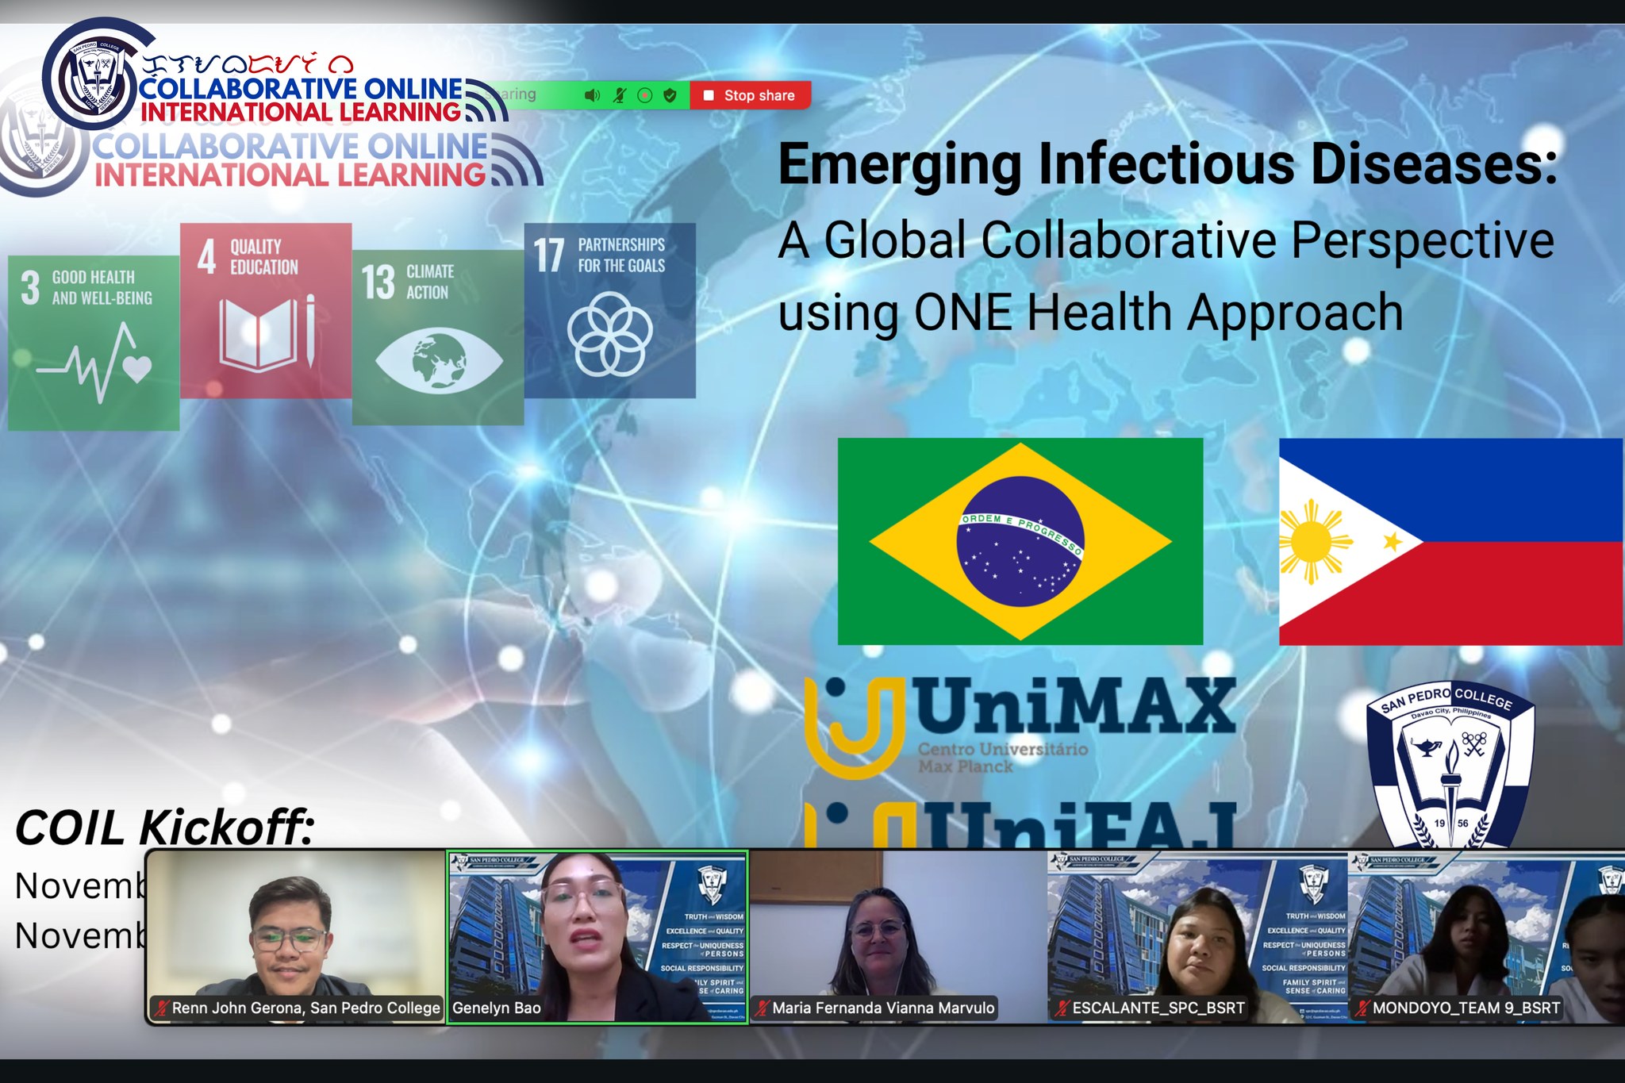1625x1083 pixels.
Task: Click muted mic icon beside ESCALANTE_SPC_BSRT
Action: click(1061, 1008)
